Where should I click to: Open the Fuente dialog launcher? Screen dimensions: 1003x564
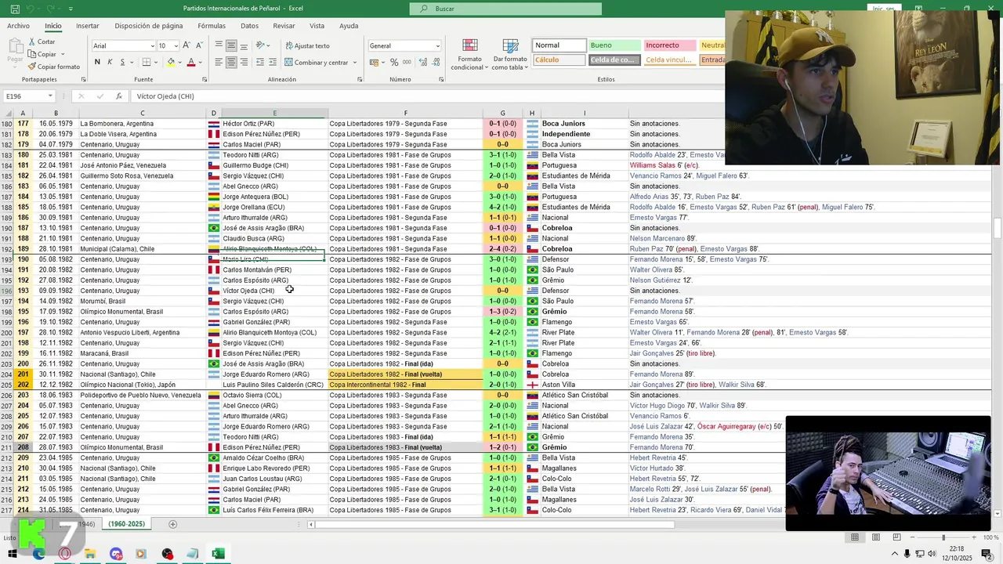[204, 80]
